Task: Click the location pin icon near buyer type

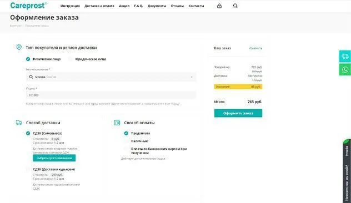Action: coord(19,47)
